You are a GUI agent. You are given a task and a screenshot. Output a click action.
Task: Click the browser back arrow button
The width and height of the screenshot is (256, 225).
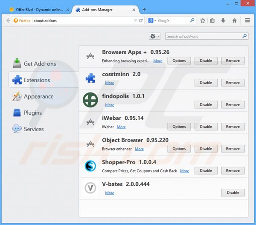(x=8, y=20)
